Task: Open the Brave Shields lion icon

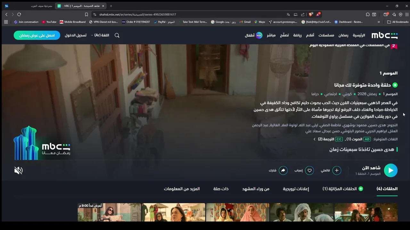Action: [x=311, y=14]
